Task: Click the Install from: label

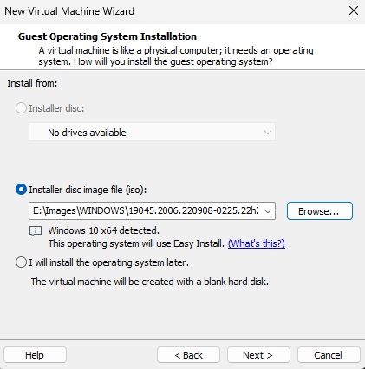Action: point(32,83)
